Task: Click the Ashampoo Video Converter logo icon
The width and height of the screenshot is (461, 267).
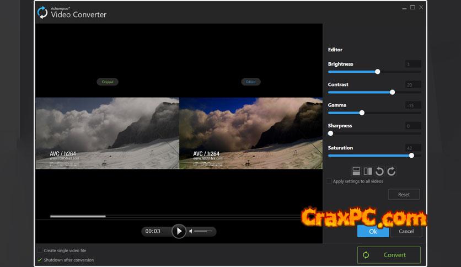Action: (42, 12)
